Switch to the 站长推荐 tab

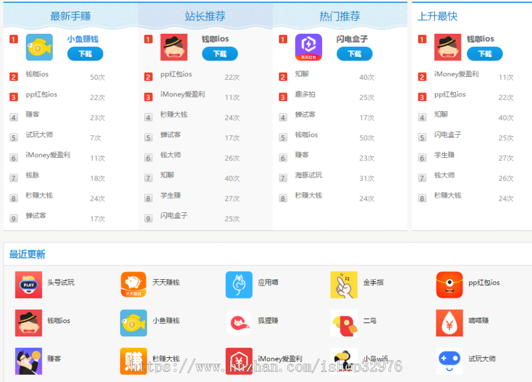pos(205,17)
